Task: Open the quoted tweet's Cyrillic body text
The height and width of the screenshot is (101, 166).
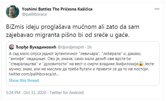Action: click(81, 64)
